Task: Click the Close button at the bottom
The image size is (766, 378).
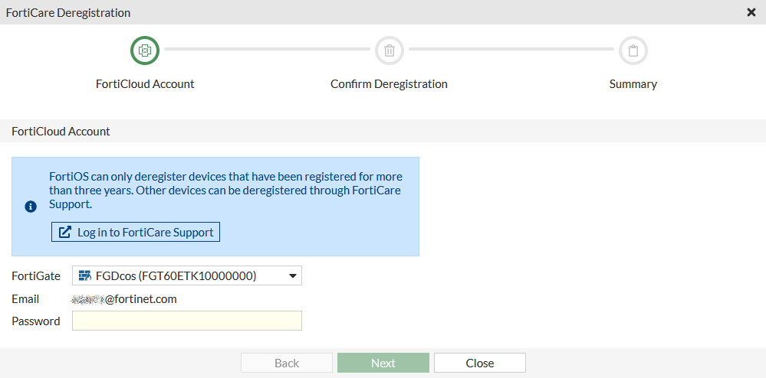Action: pyautogui.click(x=479, y=363)
